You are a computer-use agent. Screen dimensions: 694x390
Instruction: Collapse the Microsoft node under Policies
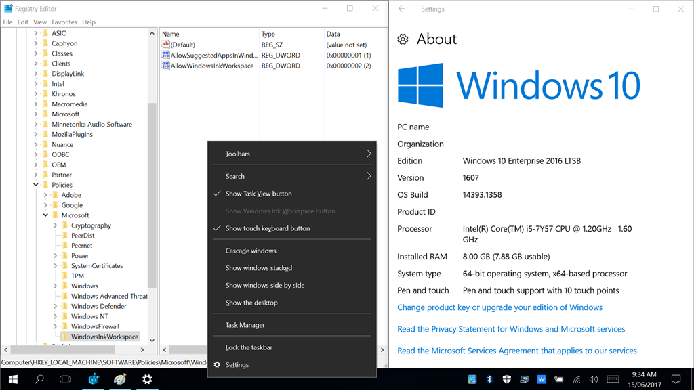coord(45,215)
